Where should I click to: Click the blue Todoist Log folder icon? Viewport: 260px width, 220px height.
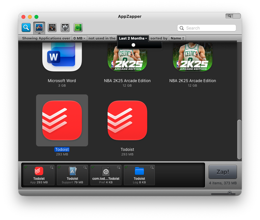139,171
